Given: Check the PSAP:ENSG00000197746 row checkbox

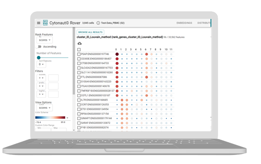Looking at the screenshot, I should [79, 54].
